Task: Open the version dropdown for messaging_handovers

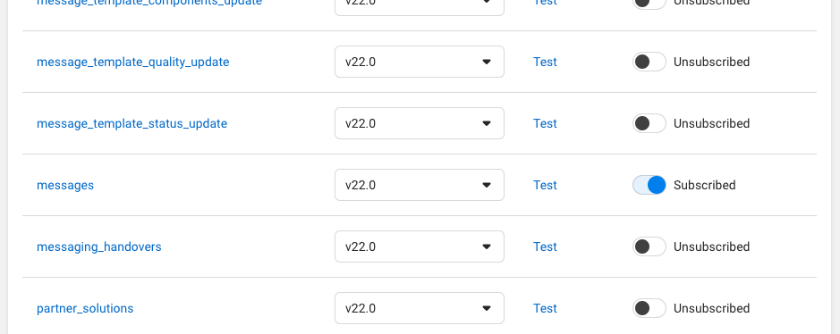Action: (420, 246)
